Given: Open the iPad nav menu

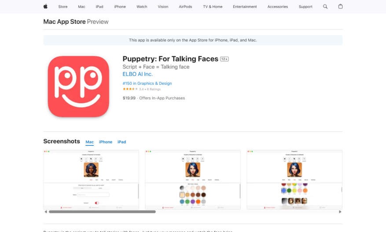Looking at the screenshot, I should coord(99,7).
